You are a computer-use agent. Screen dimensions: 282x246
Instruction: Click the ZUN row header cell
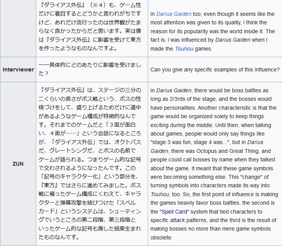[18, 164]
